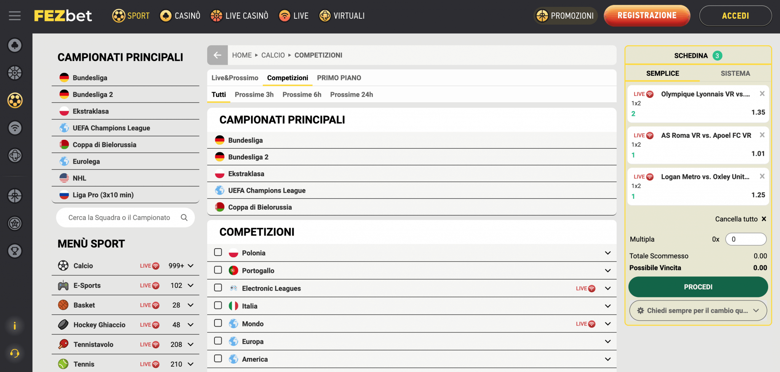Select the roulette Casinò icon in the sidebar
Screen dimensions: 780x372
click(x=14, y=73)
